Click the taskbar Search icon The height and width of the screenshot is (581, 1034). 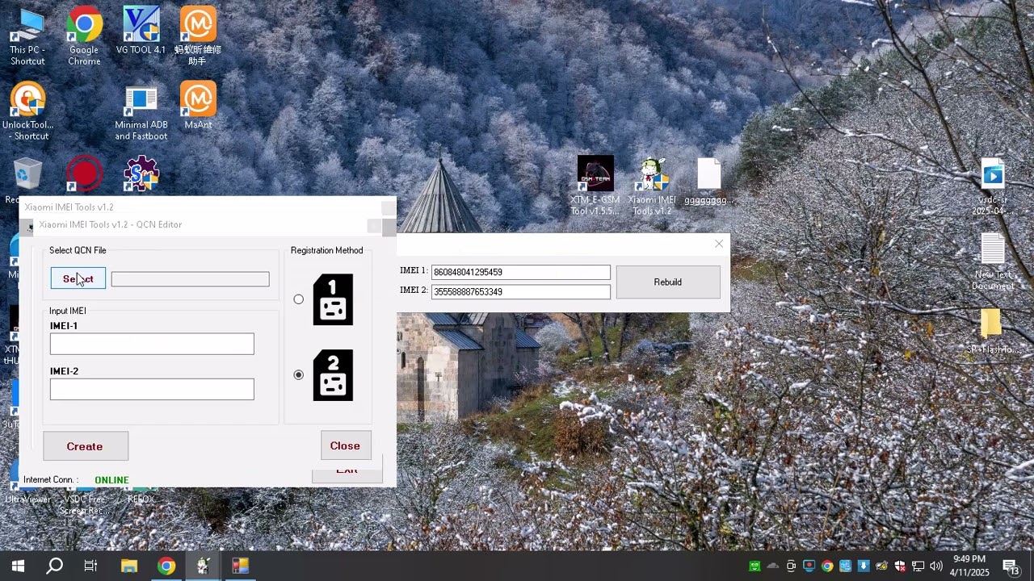pyautogui.click(x=54, y=566)
